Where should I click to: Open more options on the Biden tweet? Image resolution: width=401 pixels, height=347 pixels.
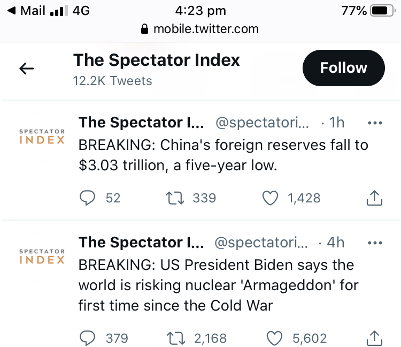click(376, 243)
